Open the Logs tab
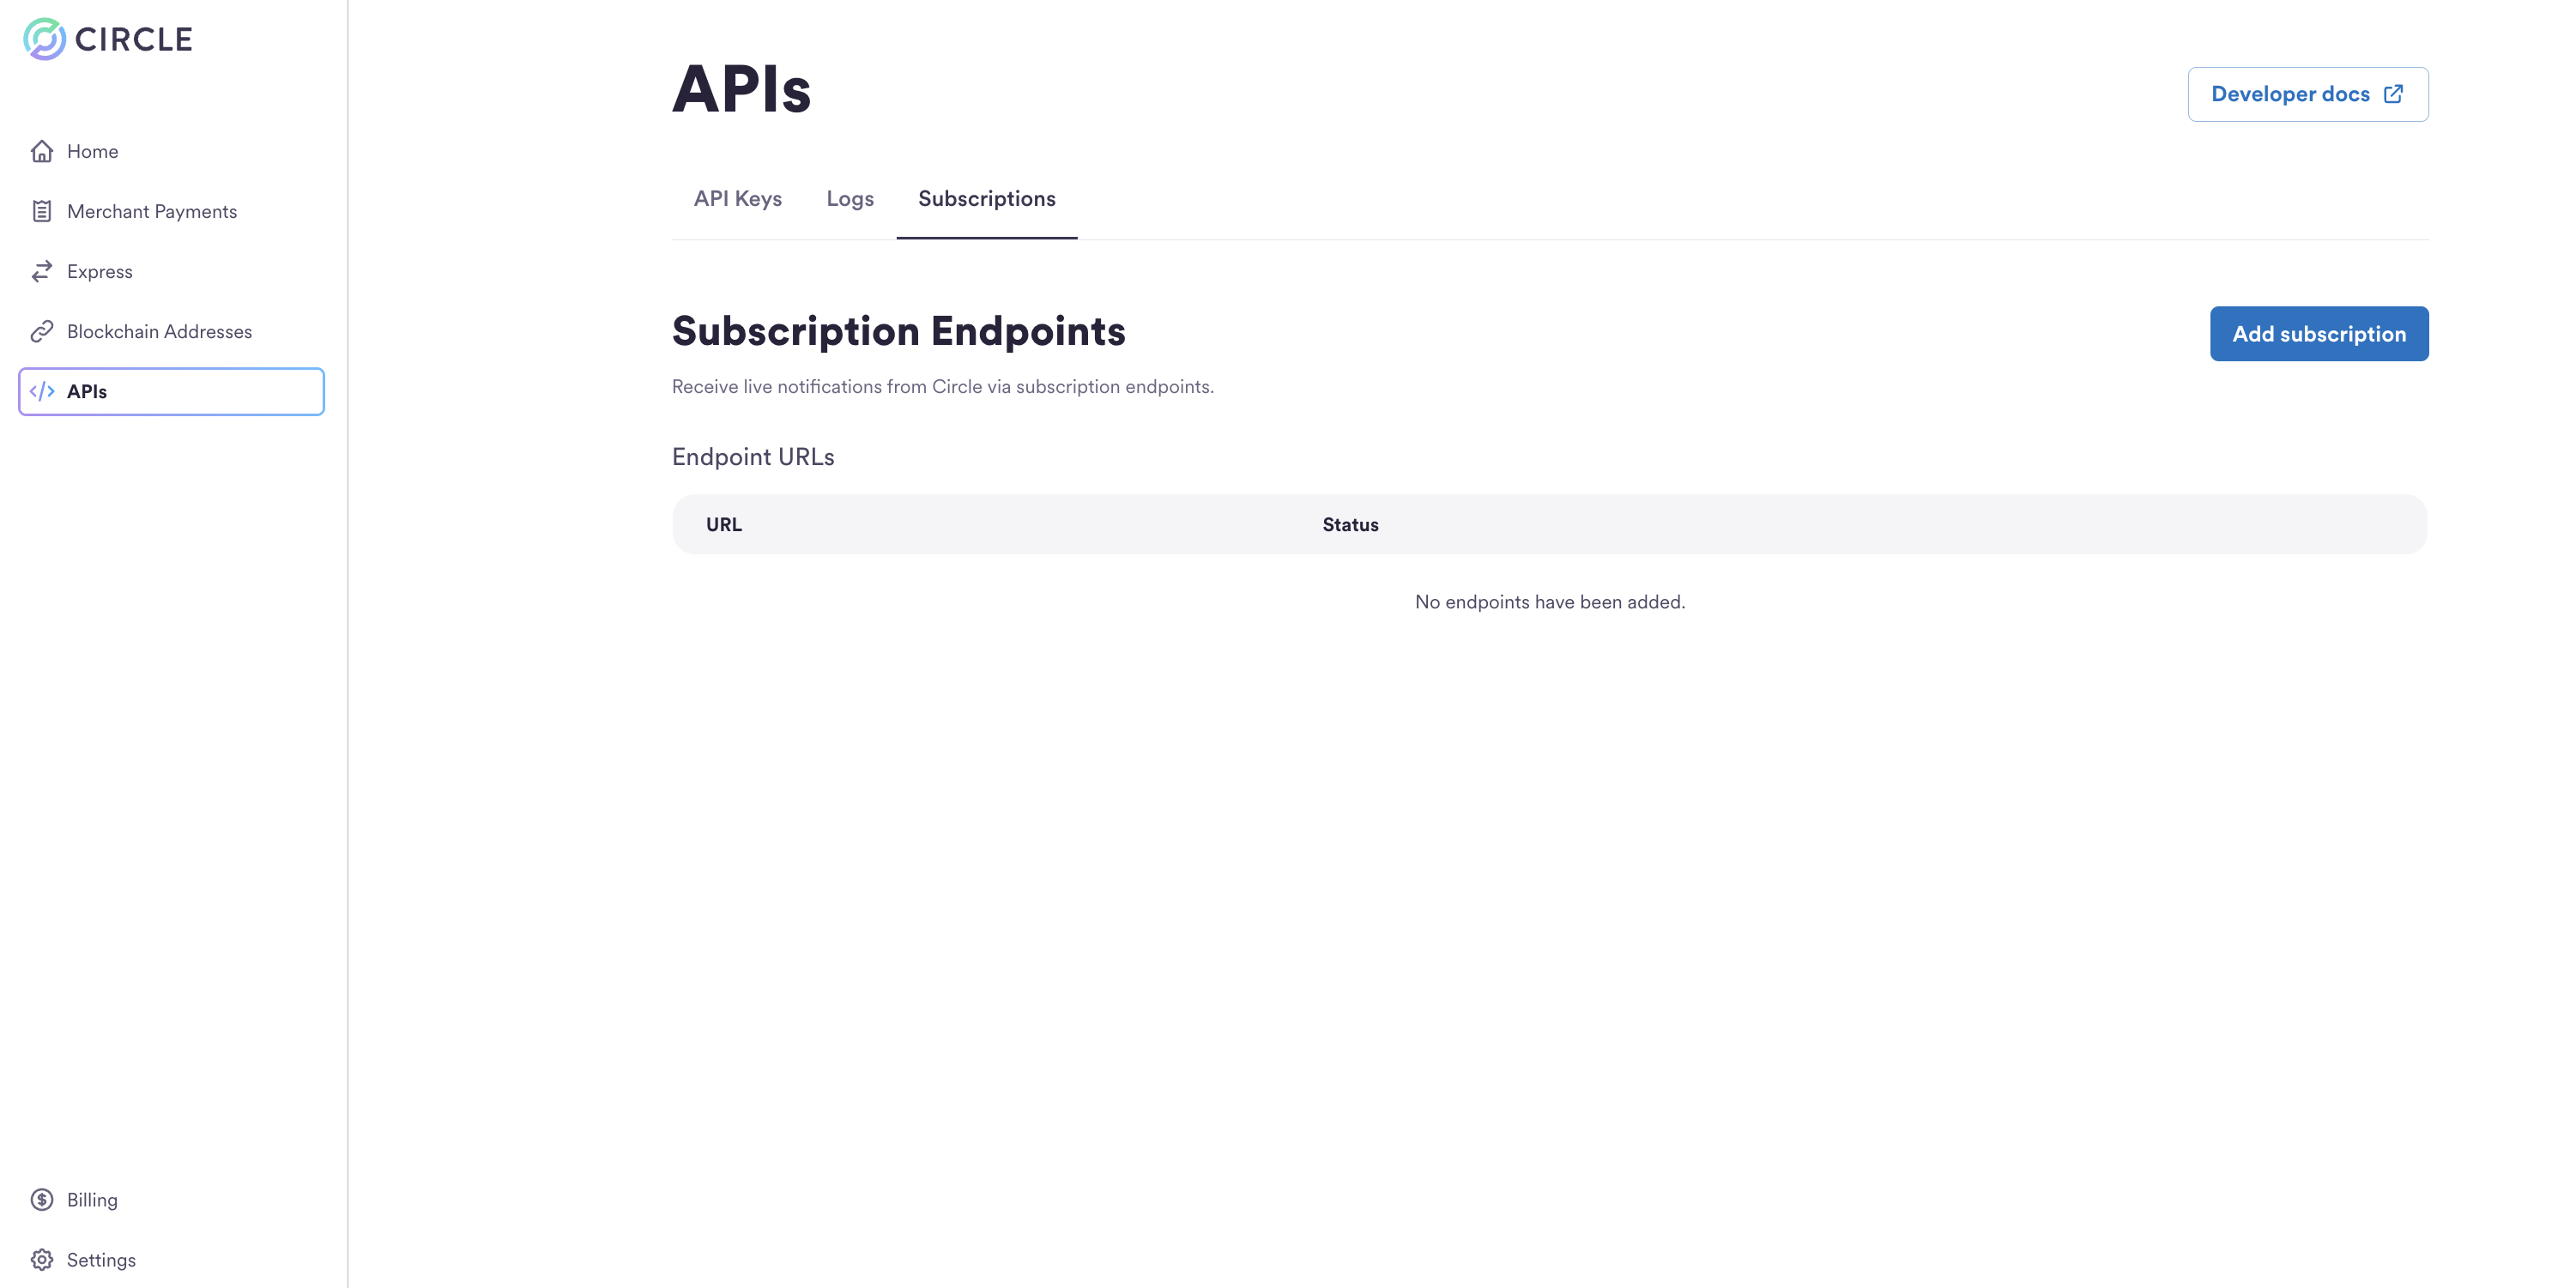2576x1288 pixels. [850, 198]
